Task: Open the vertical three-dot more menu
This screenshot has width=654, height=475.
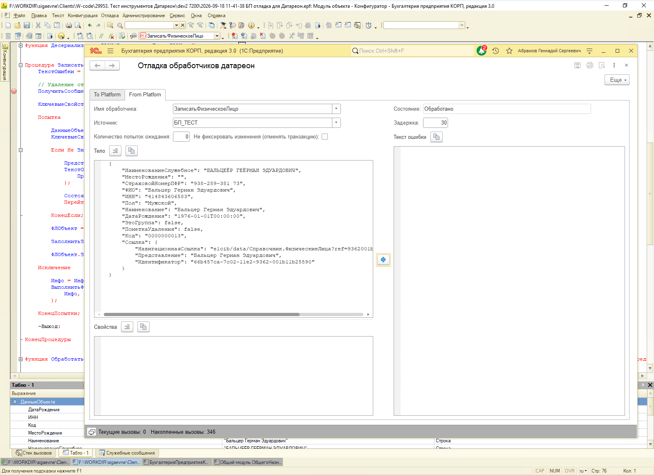Action: (614, 65)
